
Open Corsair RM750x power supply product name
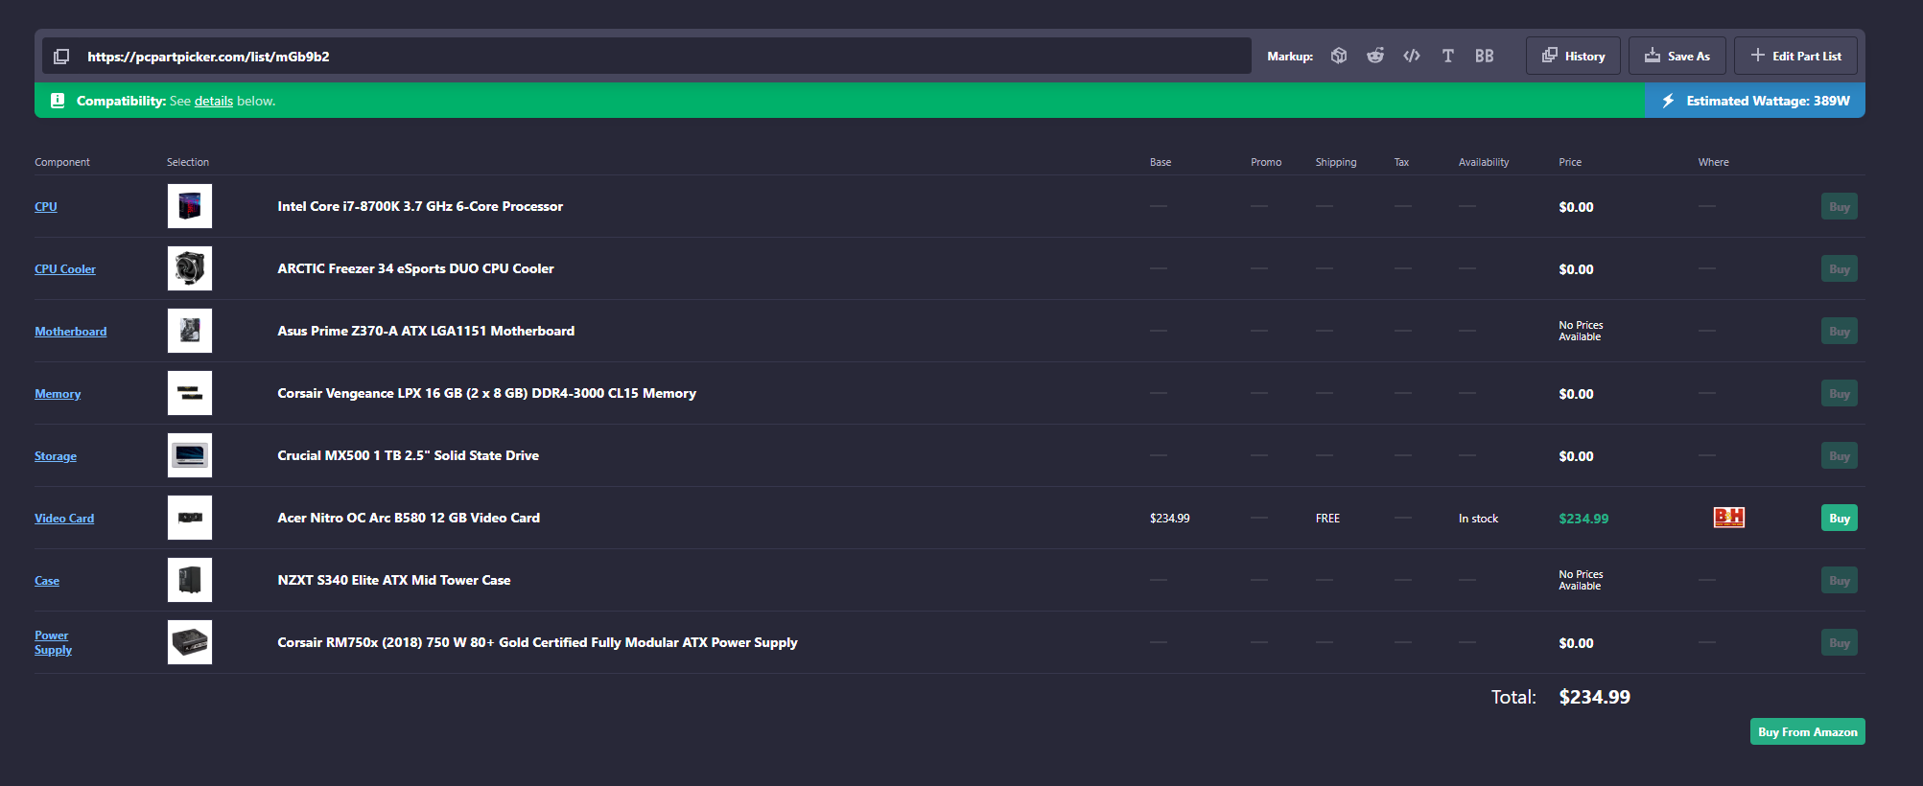pyautogui.click(x=537, y=642)
